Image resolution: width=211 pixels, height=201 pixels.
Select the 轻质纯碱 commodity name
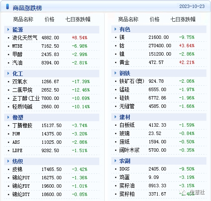coord(22,107)
